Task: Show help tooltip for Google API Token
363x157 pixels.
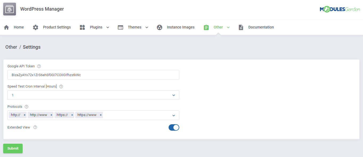Action: [x=39, y=66]
